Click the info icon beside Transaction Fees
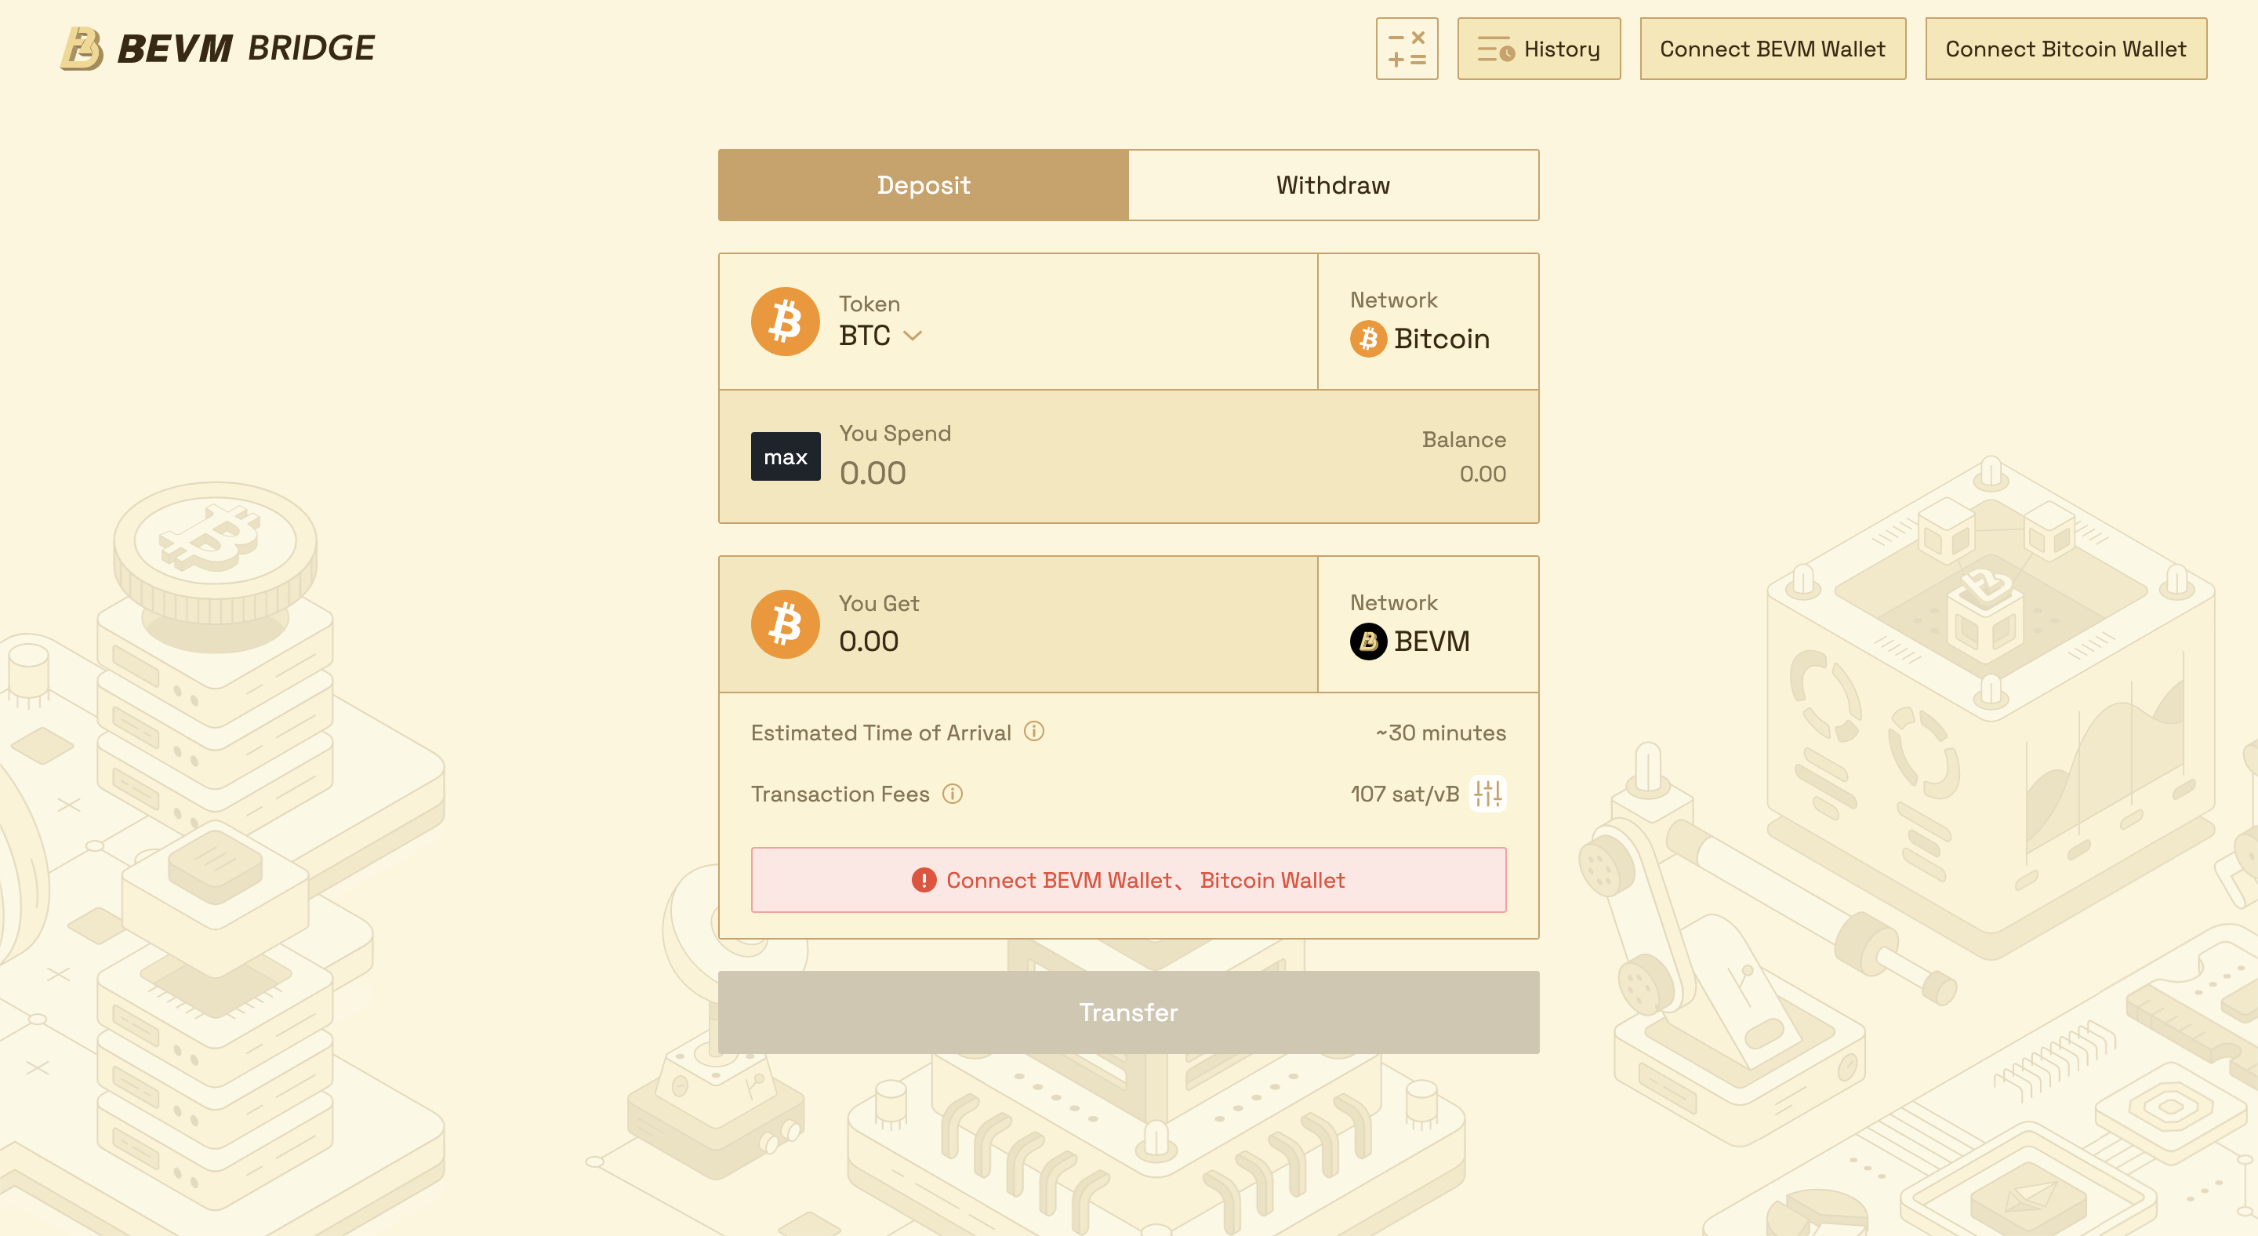Screen dimensions: 2258x1236 coord(952,794)
